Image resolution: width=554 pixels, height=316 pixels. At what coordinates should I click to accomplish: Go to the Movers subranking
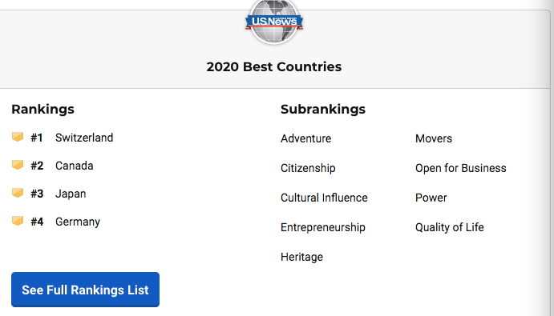pyautogui.click(x=434, y=138)
